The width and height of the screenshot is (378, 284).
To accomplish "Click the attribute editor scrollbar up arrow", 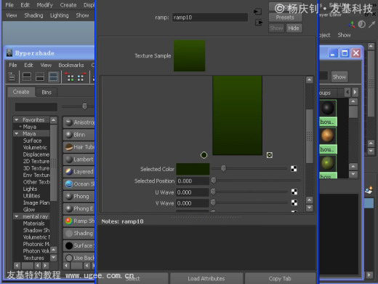I will [310, 80].
